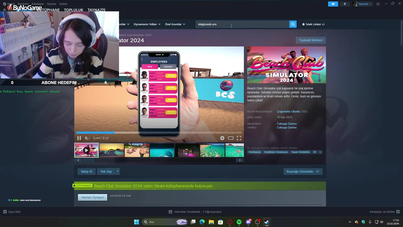The width and height of the screenshot is (403, 227).
Task: Click the Hemen Oynayın button
Action: point(93,197)
